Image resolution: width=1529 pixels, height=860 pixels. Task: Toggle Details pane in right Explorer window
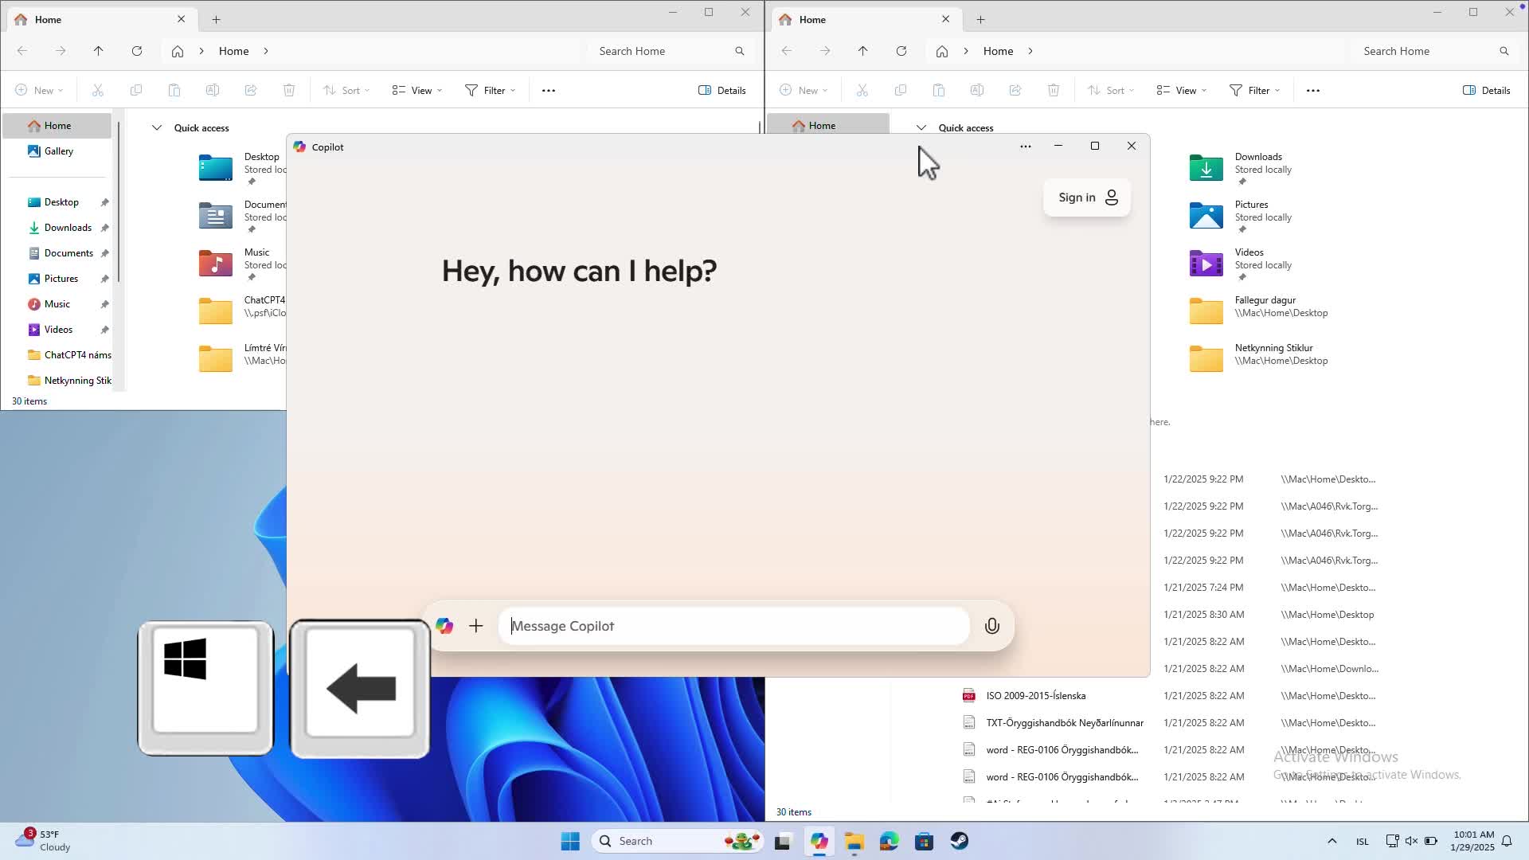(1487, 91)
